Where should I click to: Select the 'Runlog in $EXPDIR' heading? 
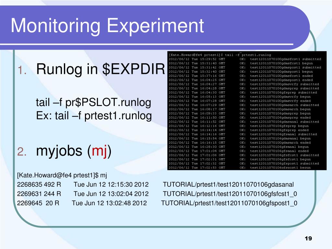click(x=101, y=69)
